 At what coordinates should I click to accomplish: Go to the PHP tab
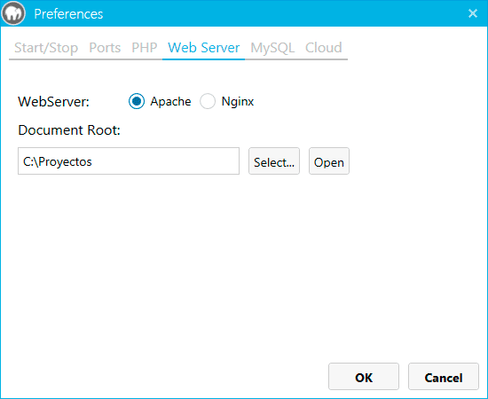click(145, 48)
